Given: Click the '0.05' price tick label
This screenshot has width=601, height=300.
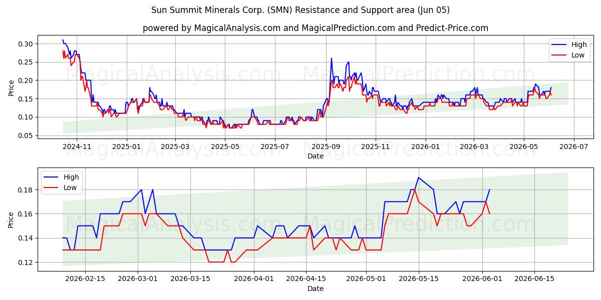Looking at the screenshot, I should coord(26,135).
